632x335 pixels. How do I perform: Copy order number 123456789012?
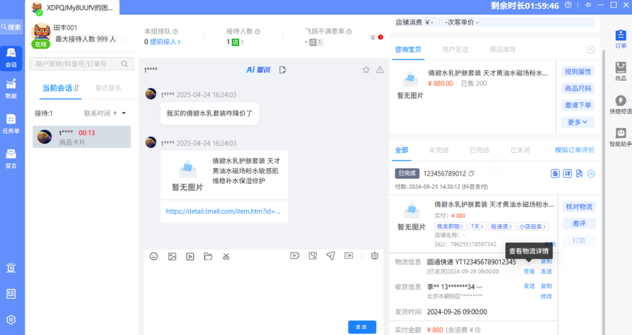(471, 173)
